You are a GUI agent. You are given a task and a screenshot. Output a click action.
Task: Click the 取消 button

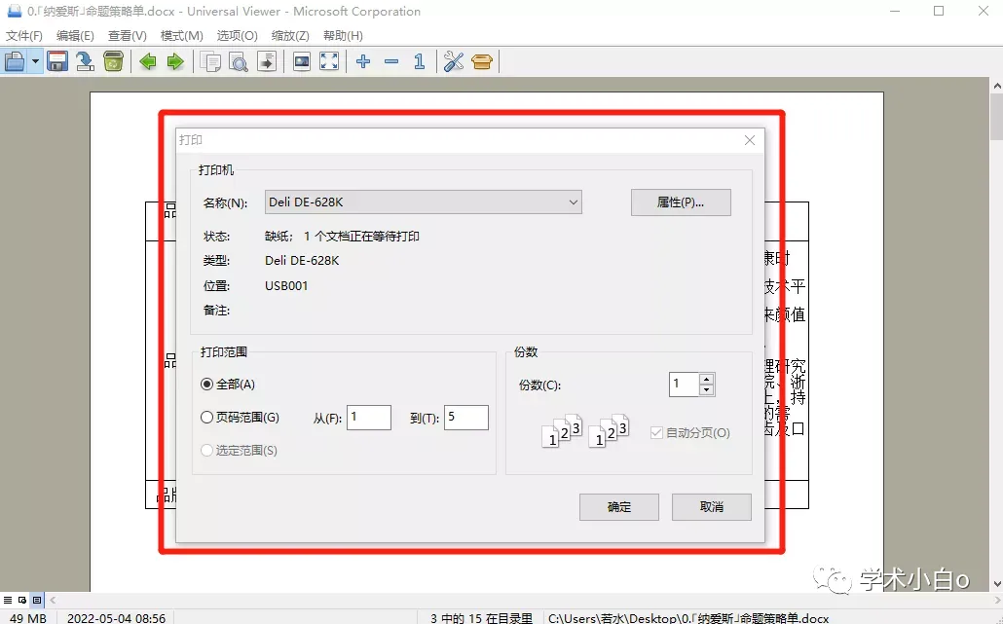click(x=711, y=507)
